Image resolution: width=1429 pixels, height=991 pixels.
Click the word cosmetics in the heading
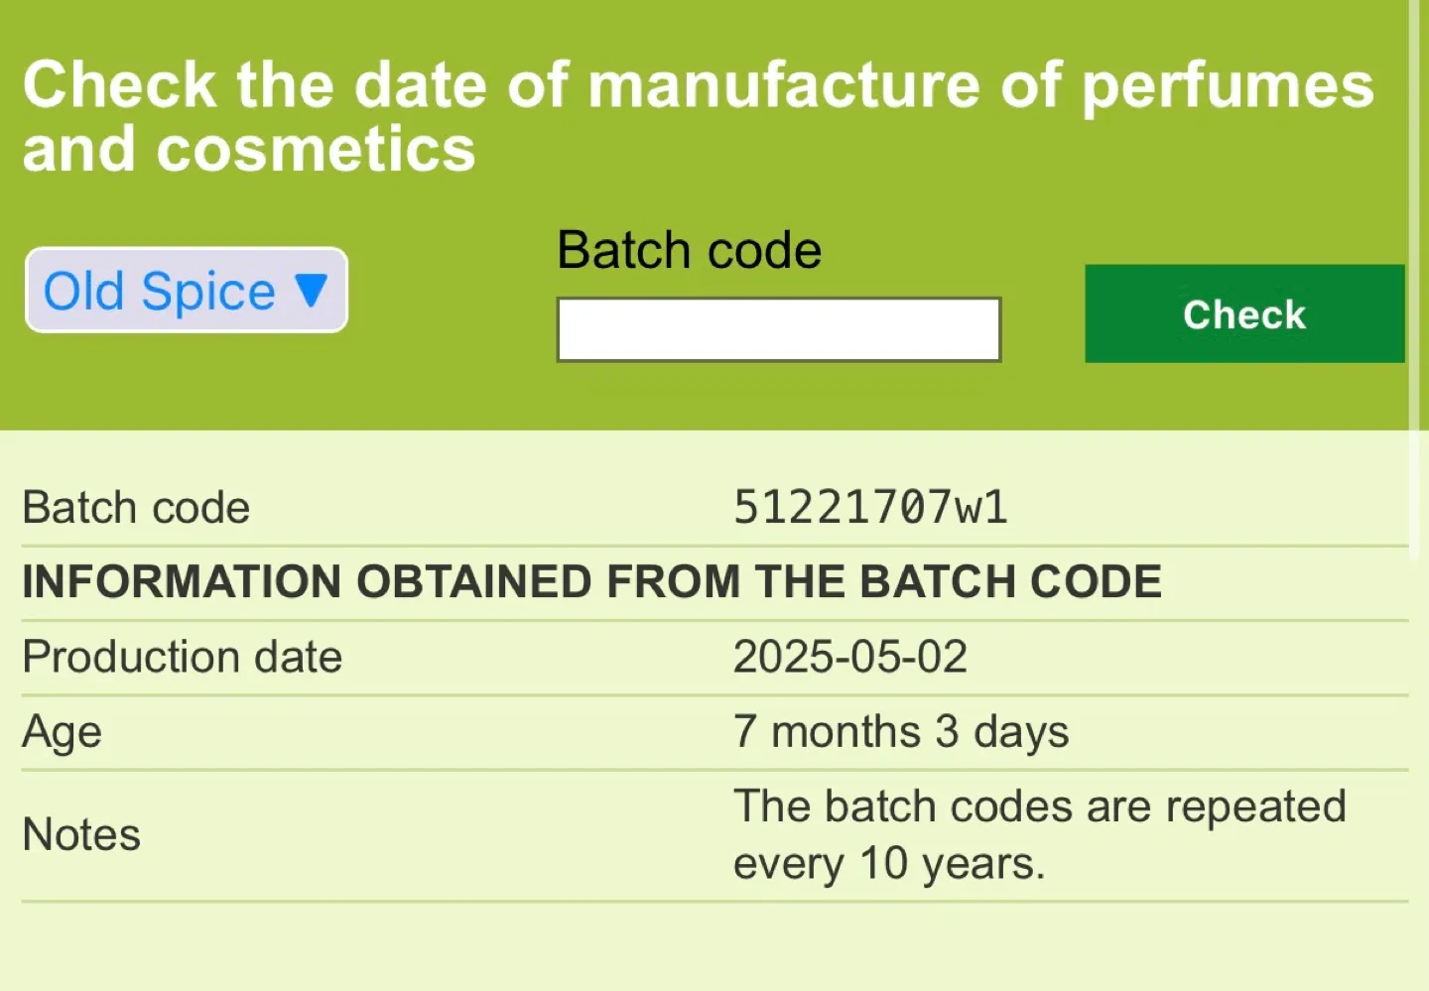[x=316, y=150]
